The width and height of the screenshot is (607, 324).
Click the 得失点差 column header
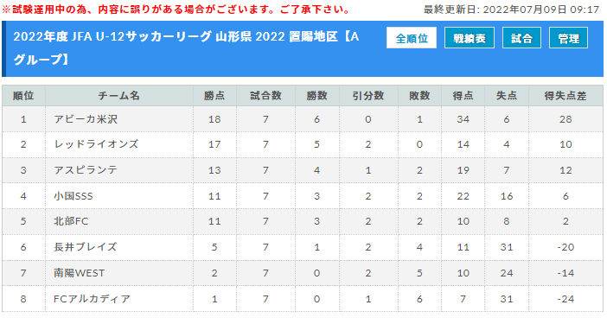coord(565,96)
